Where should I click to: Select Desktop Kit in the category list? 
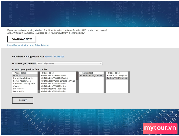pyautogui.click(x=25, y=91)
